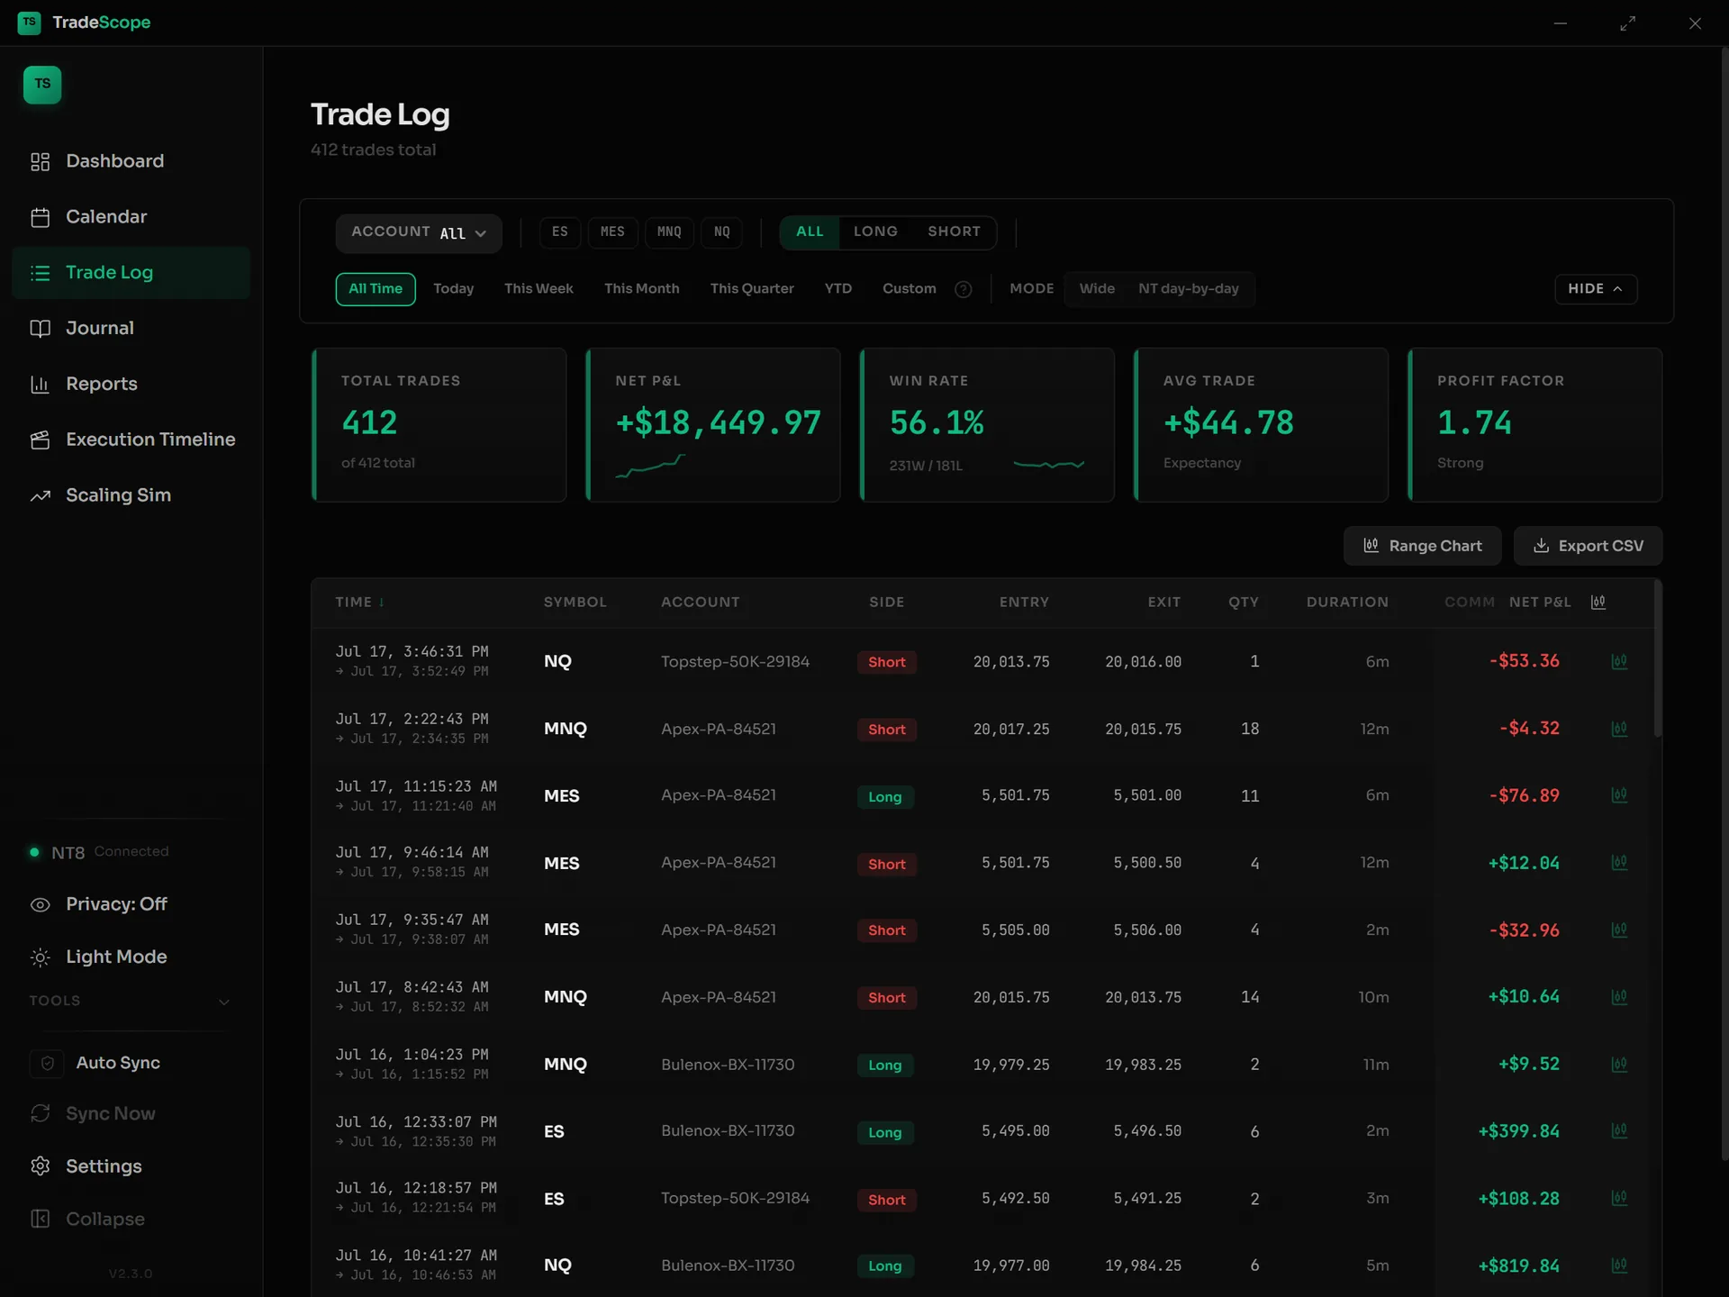Open the Journal page
The width and height of the screenshot is (1729, 1297).
pyautogui.click(x=131, y=329)
